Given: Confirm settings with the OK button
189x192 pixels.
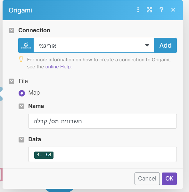Looking at the screenshot, I should pos(169,179).
